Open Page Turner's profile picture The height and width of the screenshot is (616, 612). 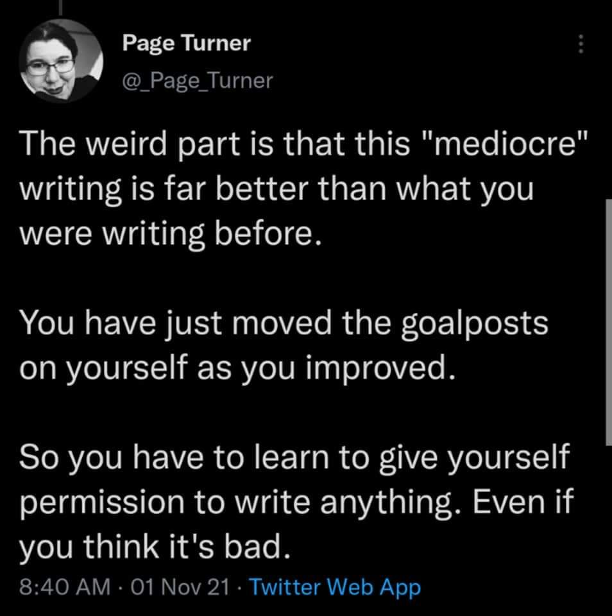pyautogui.click(x=61, y=61)
